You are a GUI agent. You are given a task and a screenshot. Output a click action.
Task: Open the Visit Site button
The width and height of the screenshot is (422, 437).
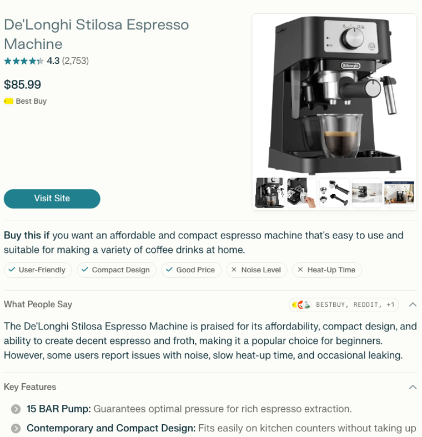click(52, 199)
